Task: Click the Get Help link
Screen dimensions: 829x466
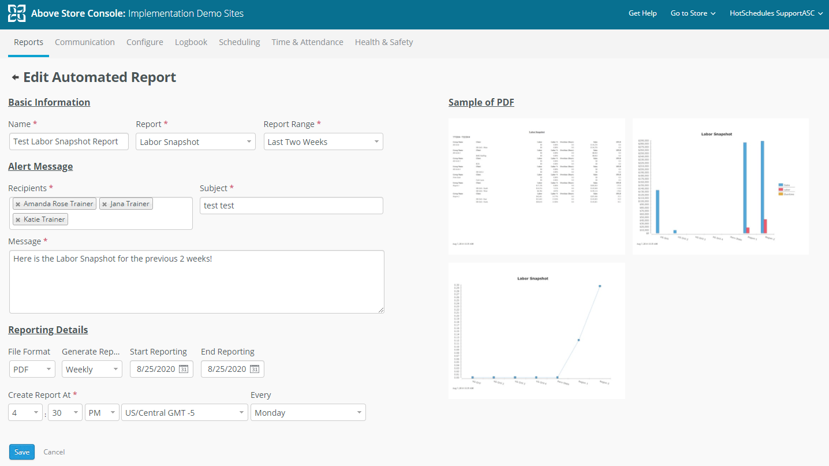Action: 643,13
